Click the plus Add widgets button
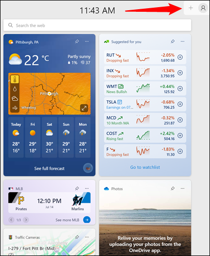 click(x=191, y=8)
